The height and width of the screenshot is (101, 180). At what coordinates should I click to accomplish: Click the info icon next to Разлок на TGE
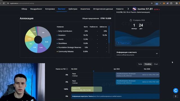click(67, 69)
